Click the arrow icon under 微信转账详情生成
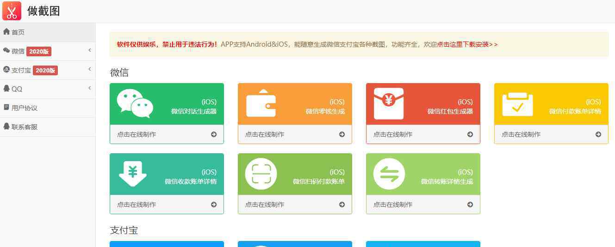Screen dimensions: 615x247 pos(470,205)
